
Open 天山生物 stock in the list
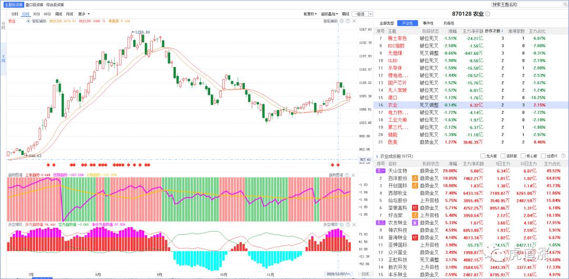click(x=398, y=171)
